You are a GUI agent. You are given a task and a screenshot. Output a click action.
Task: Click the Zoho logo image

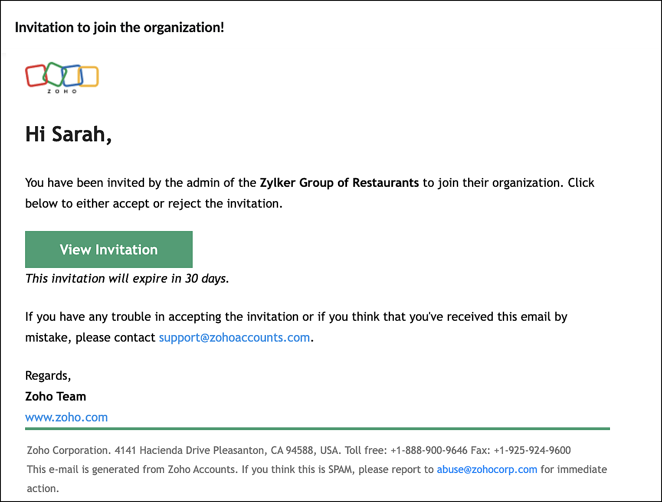[62, 78]
